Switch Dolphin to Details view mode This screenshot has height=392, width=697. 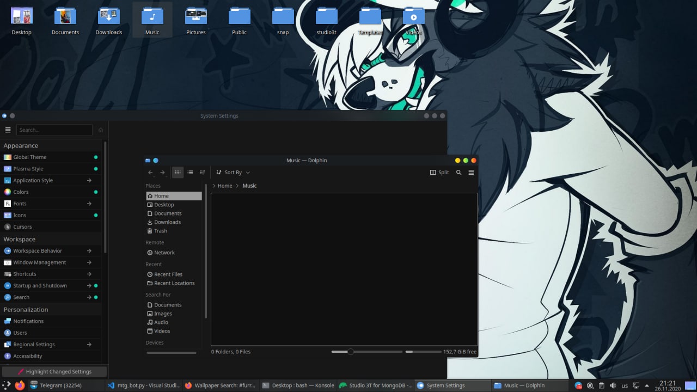[x=202, y=173]
